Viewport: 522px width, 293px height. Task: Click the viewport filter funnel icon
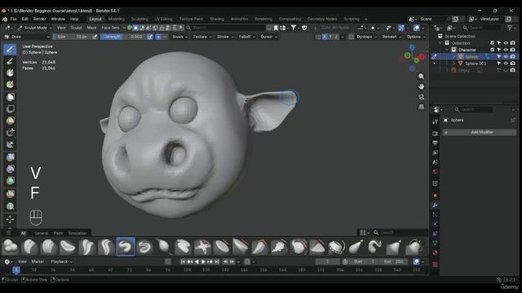(x=294, y=28)
